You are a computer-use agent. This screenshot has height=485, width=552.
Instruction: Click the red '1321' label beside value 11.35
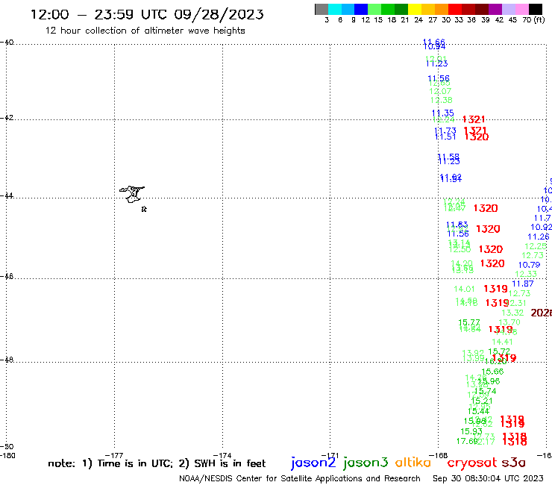[474, 119]
